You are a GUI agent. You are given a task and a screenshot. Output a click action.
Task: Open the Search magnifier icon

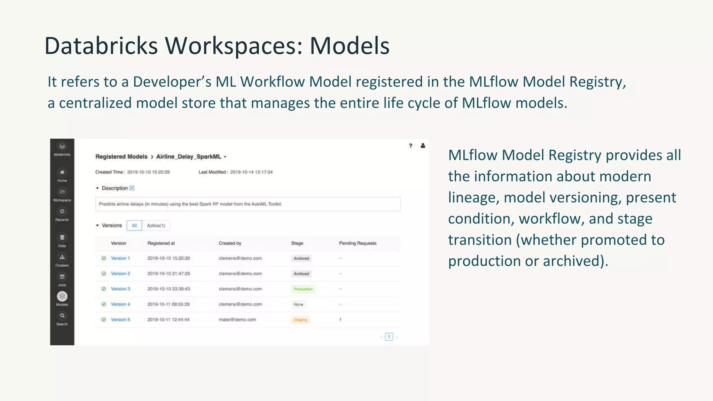point(62,316)
